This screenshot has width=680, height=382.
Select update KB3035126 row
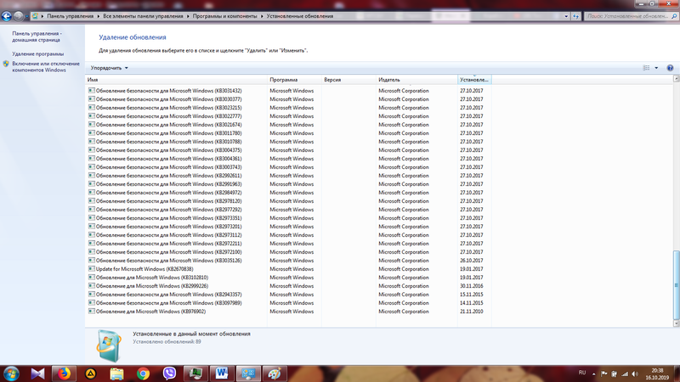pos(288,261)
